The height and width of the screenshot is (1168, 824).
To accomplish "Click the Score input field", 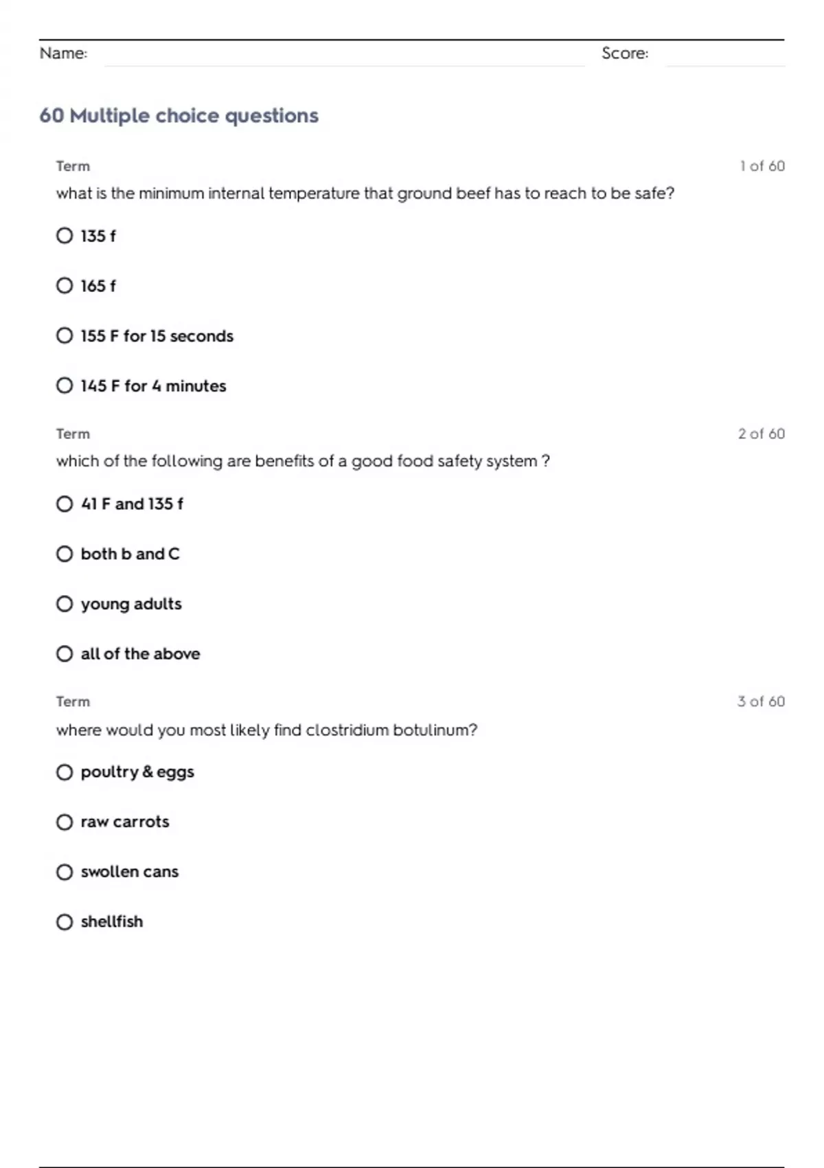I will coord(724,55).
